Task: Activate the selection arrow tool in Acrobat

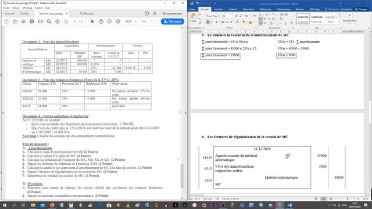Action: 92,21
